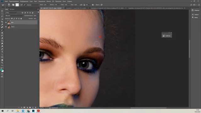The image size is (201, 113).
Task: Toggle pixel layers filter
Action: point(22,13)
